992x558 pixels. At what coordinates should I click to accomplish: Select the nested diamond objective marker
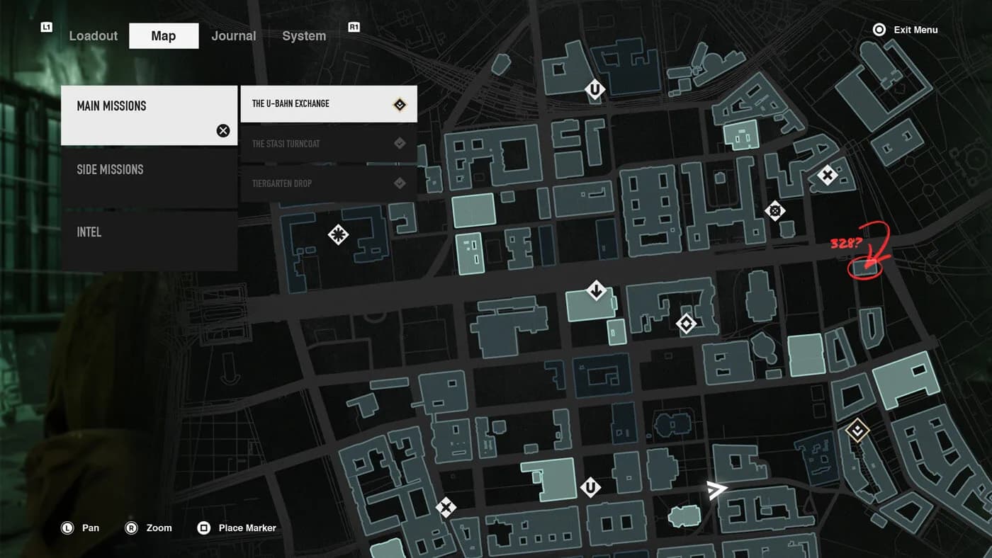click(686, 324)
